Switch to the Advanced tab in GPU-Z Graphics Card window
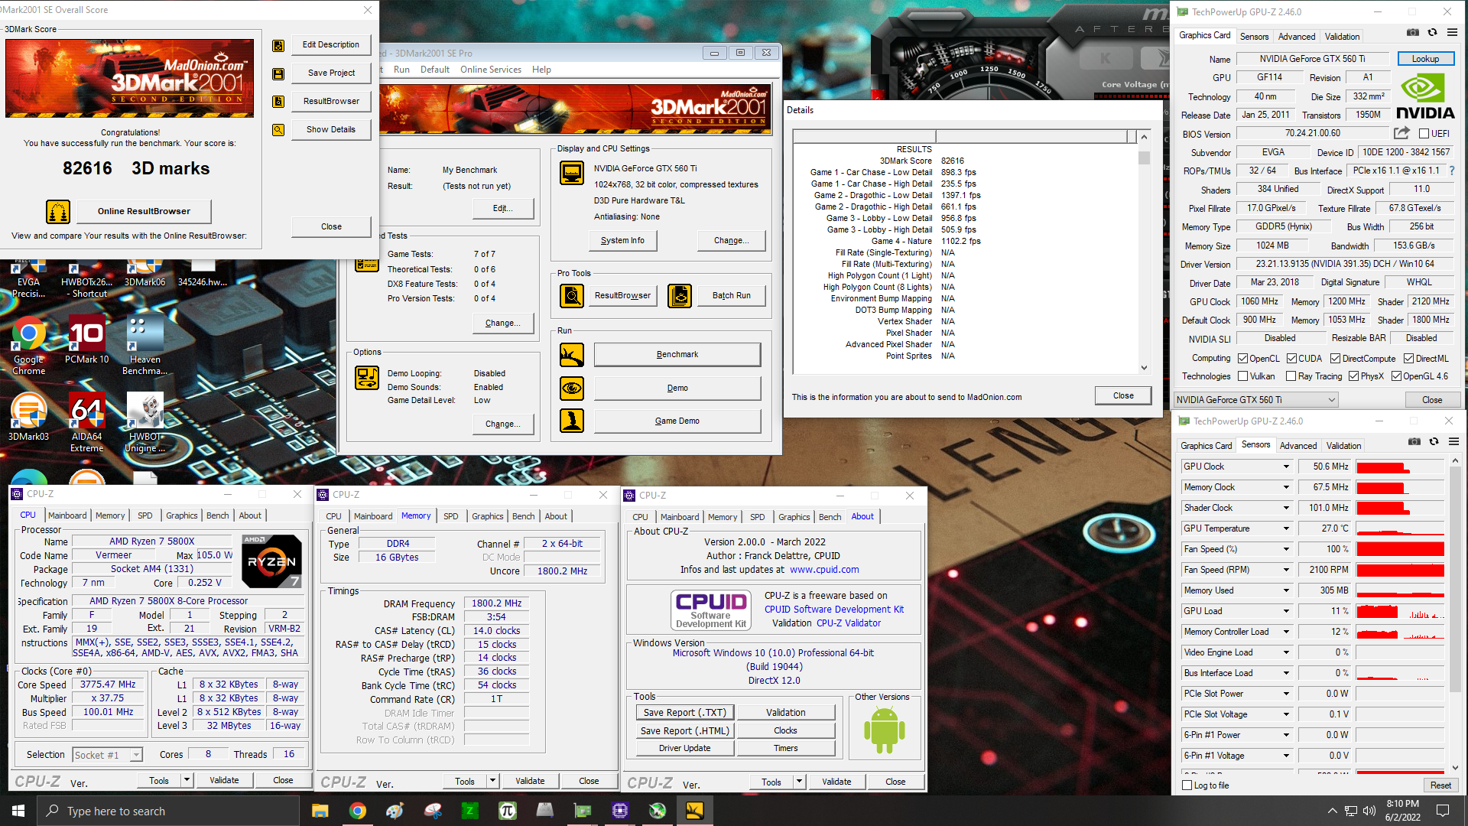Viewport: 1468px width, 826px height. 1297,37
